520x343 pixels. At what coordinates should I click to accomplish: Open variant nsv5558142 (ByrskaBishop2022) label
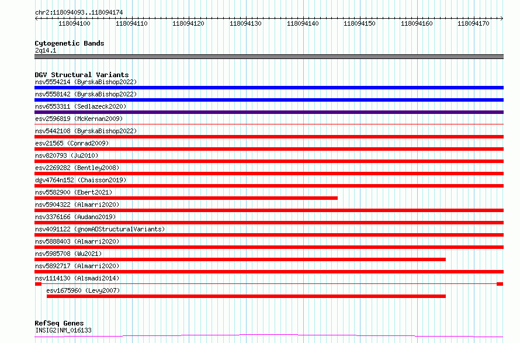click(x=86, y=94)
